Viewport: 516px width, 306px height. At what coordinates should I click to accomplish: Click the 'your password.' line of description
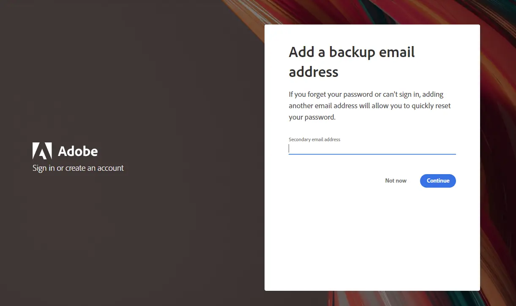click(x=312, y=117)
